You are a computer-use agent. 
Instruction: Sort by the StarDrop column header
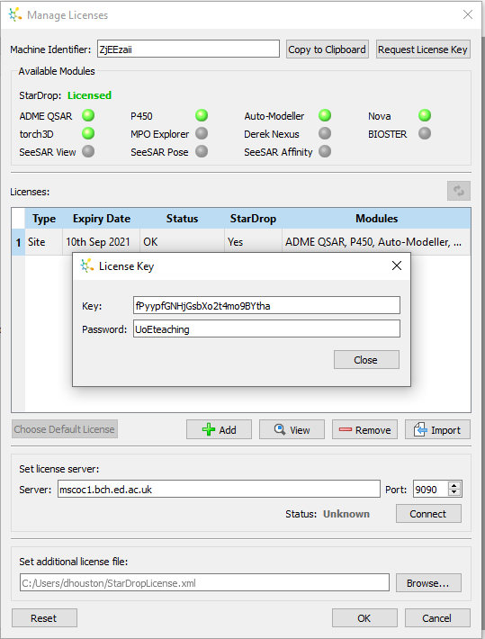pos(253,219)
